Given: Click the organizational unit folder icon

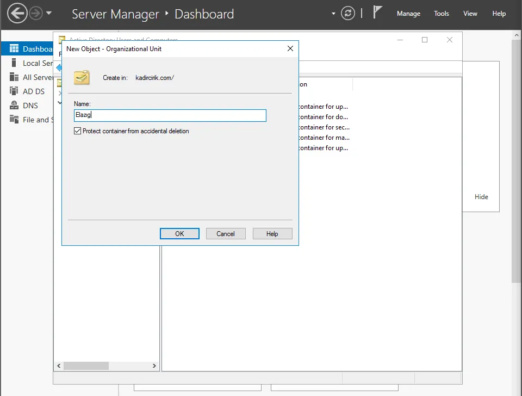Looking at the screenshot, I should coord(82,77).
